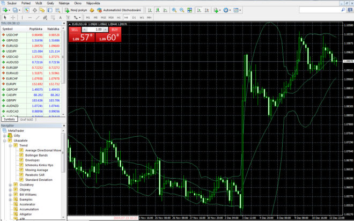Open the periods clock dropdown

pyautogui.click(x=227, y=10)
